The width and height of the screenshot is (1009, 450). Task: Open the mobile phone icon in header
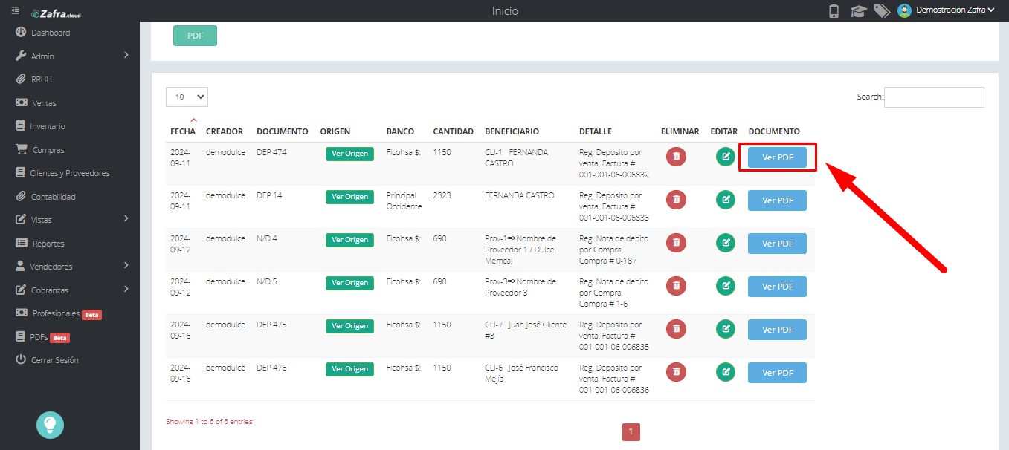(834, 11)
